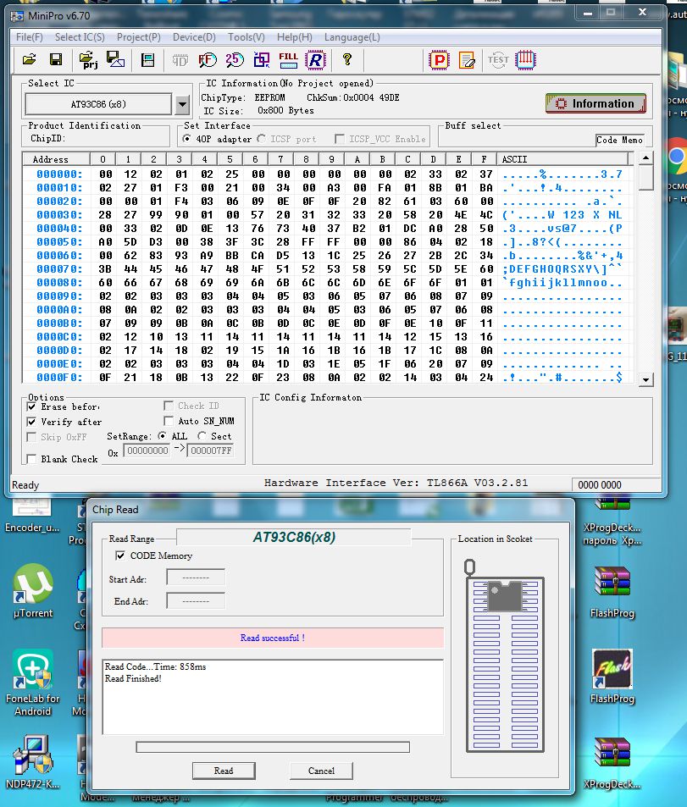Viewport: 687px width, 807px height.
Task: Open the Device(D) menu
Action: pos(194,37)
